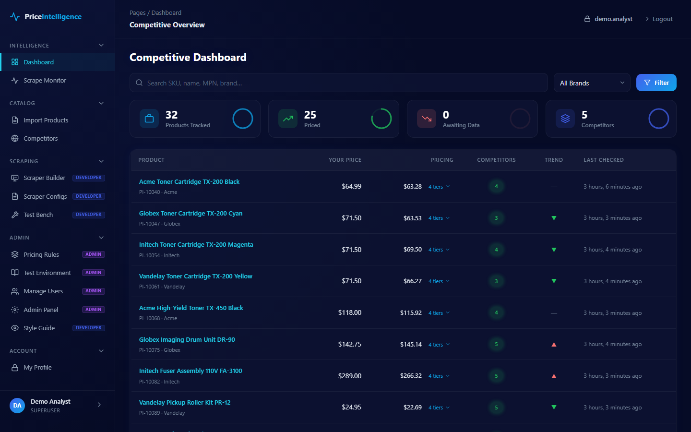Open the Demo Analyst user menu chevron

99,405
